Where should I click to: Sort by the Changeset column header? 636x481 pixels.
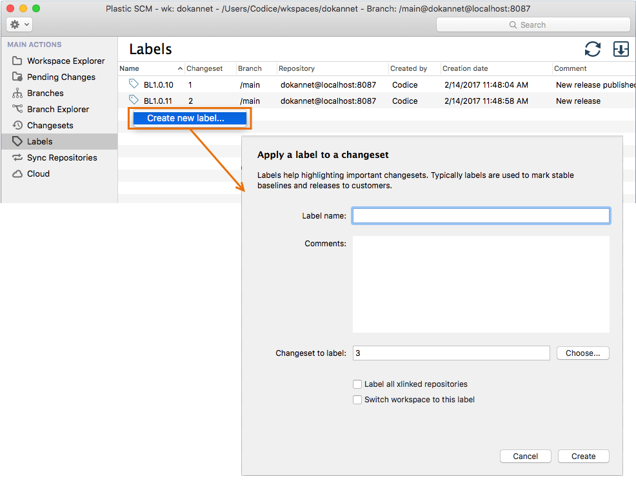point(210,68)
